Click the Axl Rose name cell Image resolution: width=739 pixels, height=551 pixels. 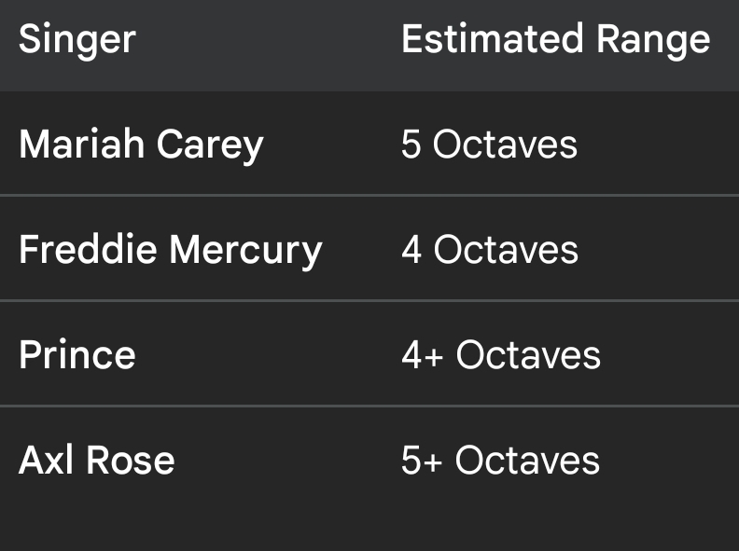coord(97,461)
